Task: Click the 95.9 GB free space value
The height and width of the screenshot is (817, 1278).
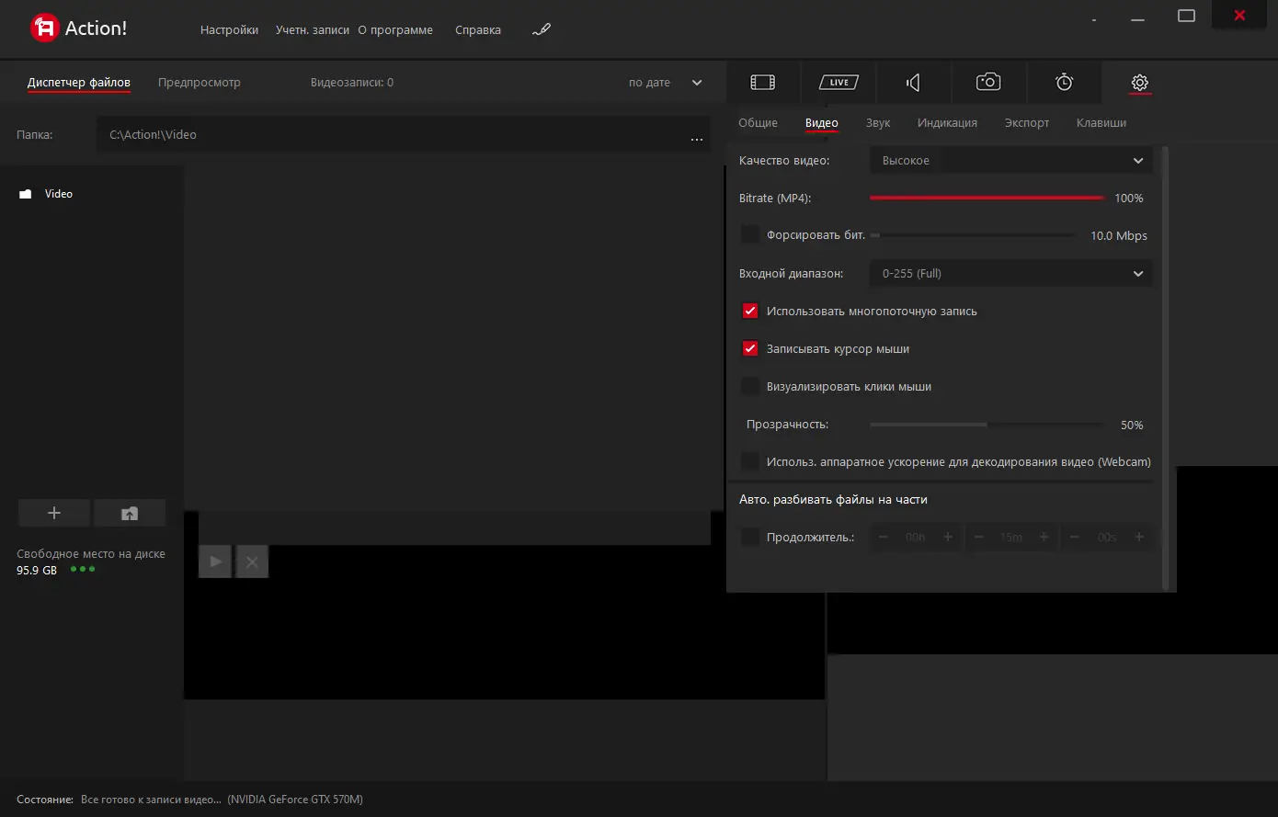Action: tap(37, 571)
